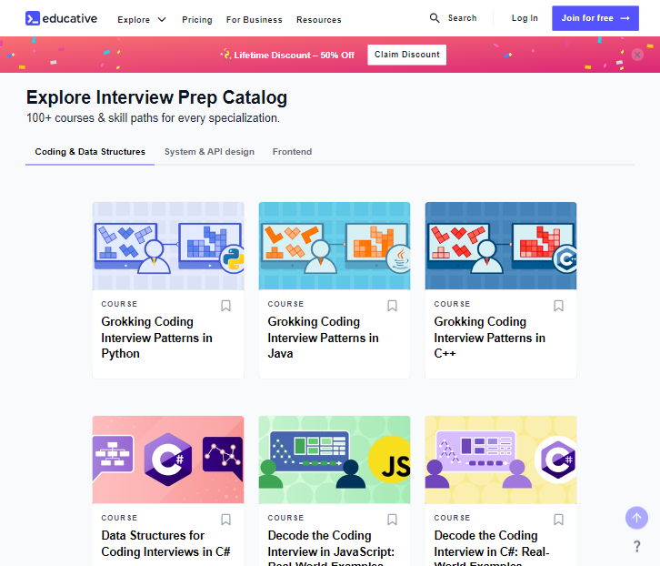The image size is (660, 566).
Task: Click the Claim Discount button
Action: coord(406,55)
